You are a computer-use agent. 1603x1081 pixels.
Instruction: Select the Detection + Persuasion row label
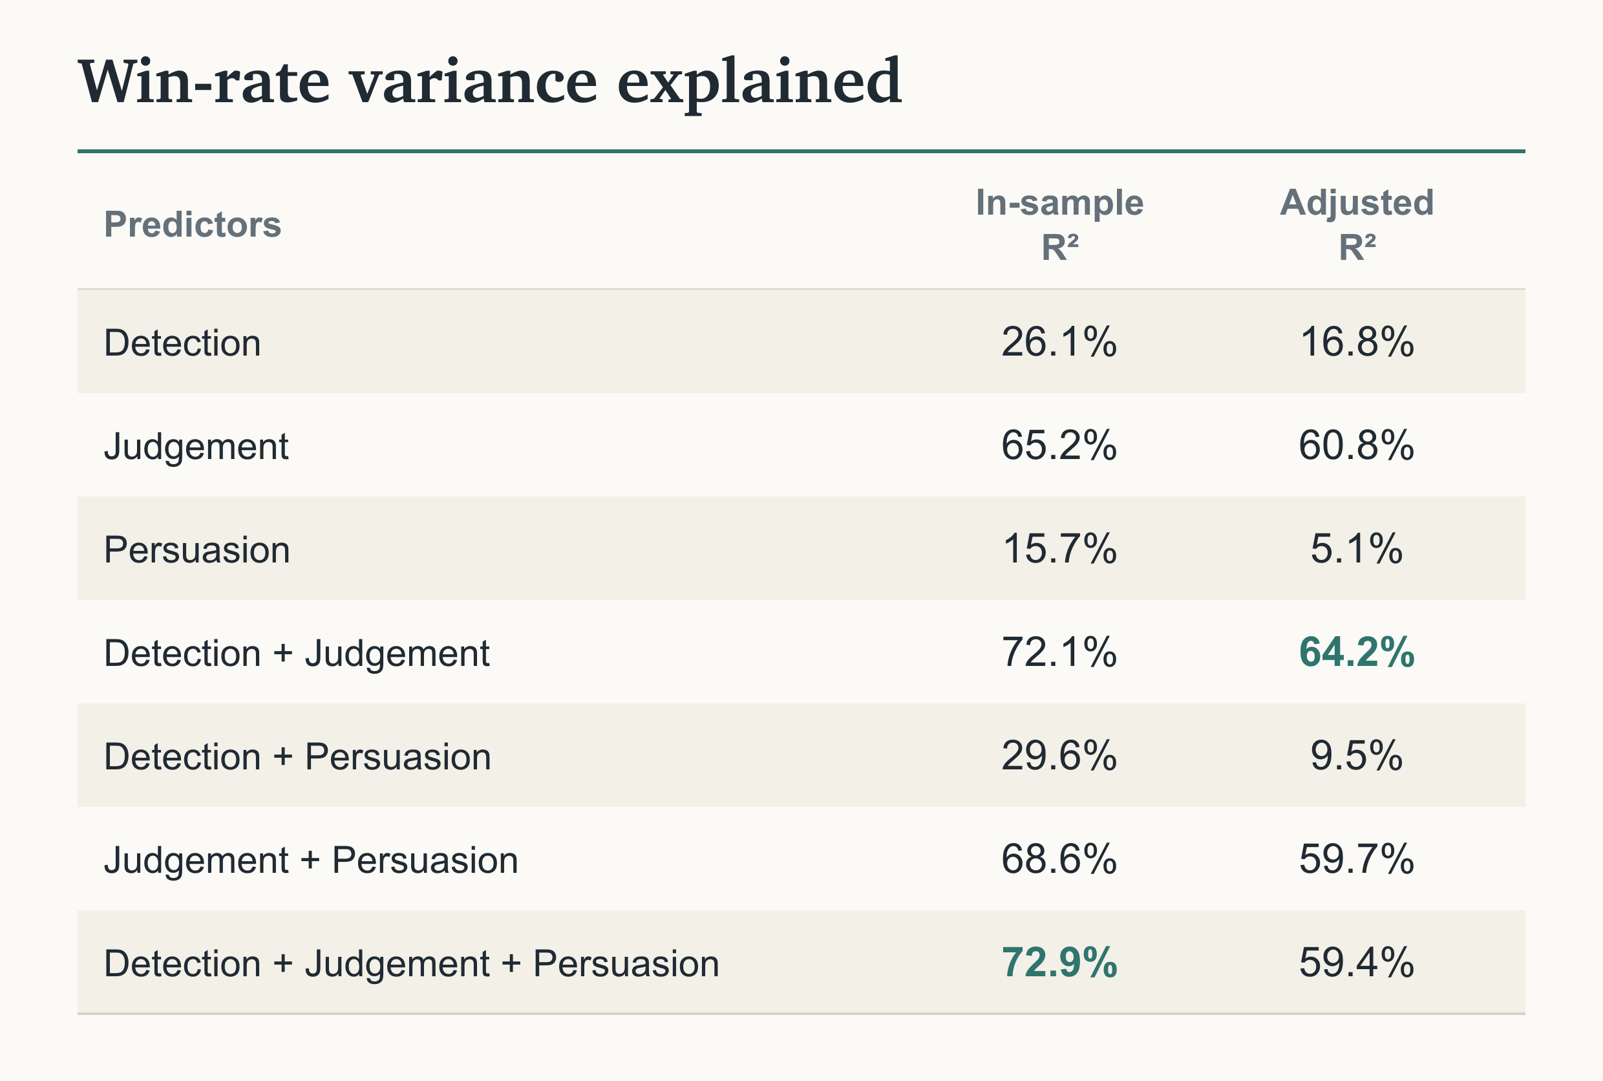pos(297,756)
